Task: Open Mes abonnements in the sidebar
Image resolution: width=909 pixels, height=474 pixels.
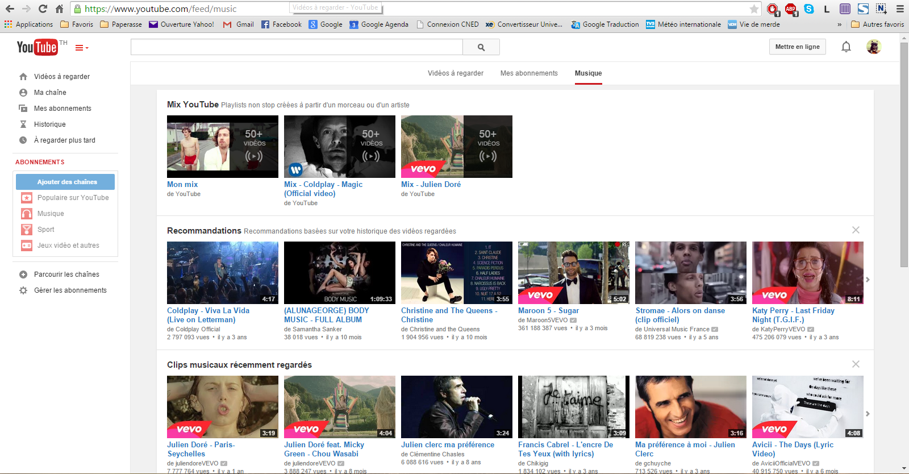Action: [x=62, y=109]
